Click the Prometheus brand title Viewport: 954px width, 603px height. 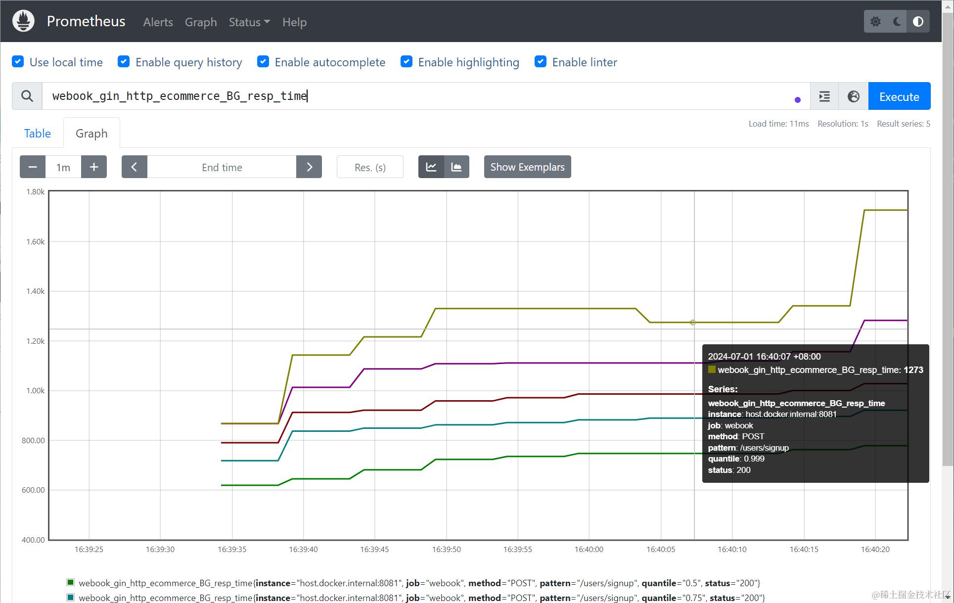pyautogui.click(x=86, y=21)
